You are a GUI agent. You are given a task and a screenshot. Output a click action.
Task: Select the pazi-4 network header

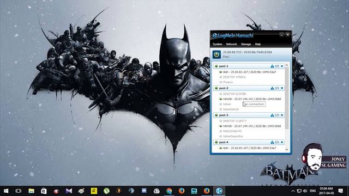pyautogui.click(x=249, y=142)
